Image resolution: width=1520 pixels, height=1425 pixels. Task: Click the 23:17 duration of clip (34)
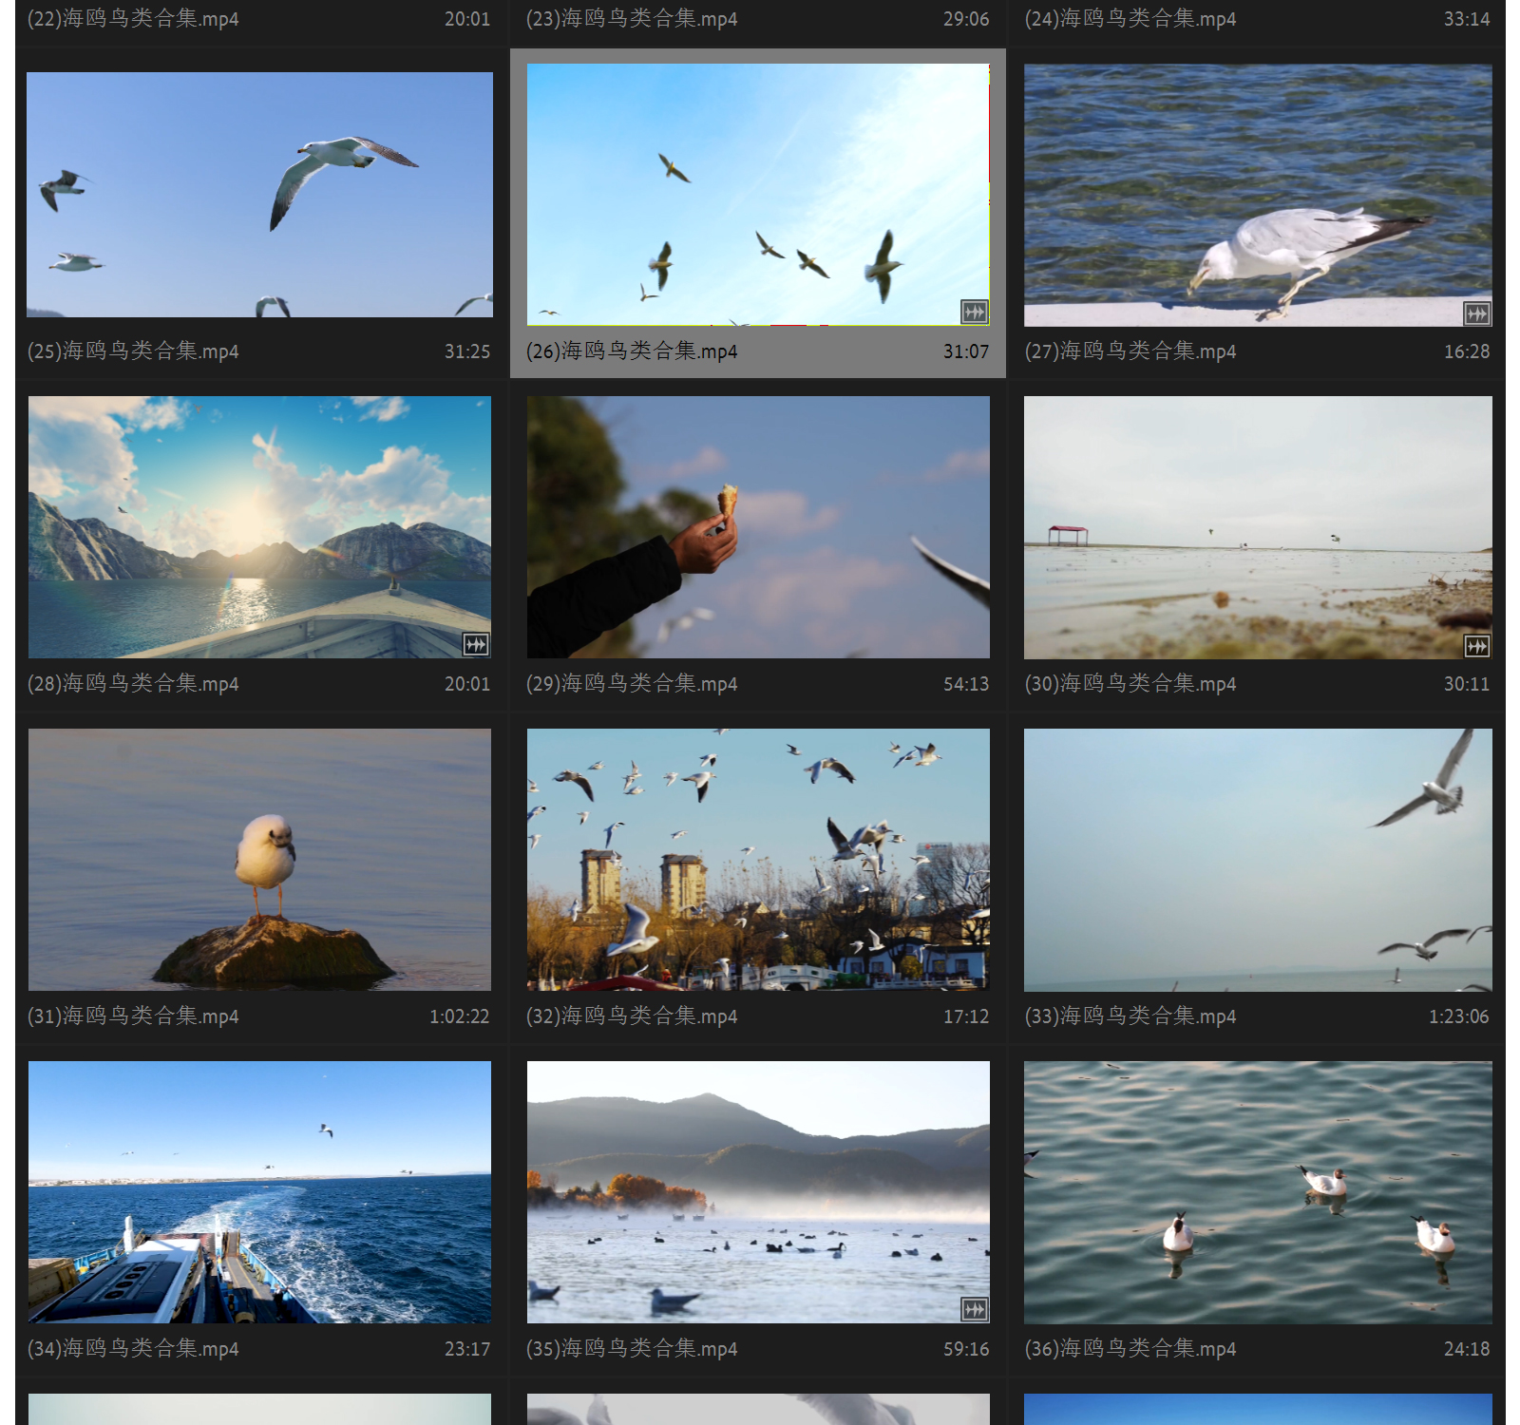pos(467,1349)
